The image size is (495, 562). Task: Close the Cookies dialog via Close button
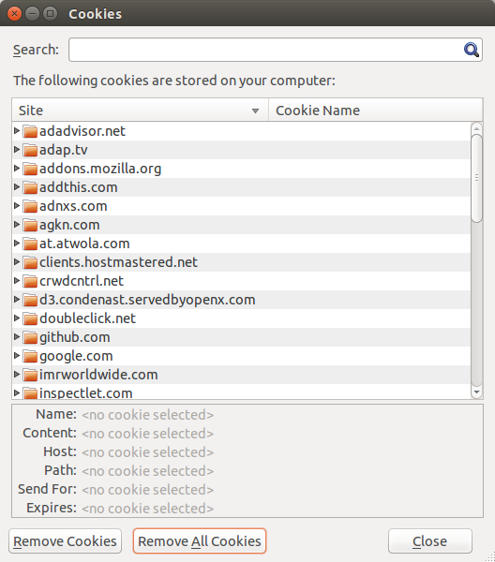point(429,541)
